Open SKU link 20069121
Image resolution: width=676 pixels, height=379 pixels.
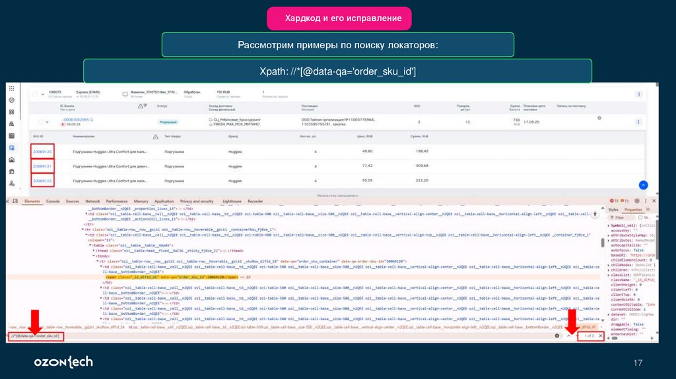pos(42,166)
